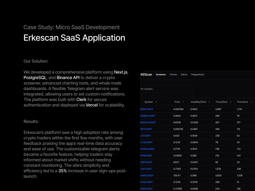Viewport: 255px width, 191px height.
Task: Select MANTA/USDT price 0.6378
Action: [x=177, y=122]
